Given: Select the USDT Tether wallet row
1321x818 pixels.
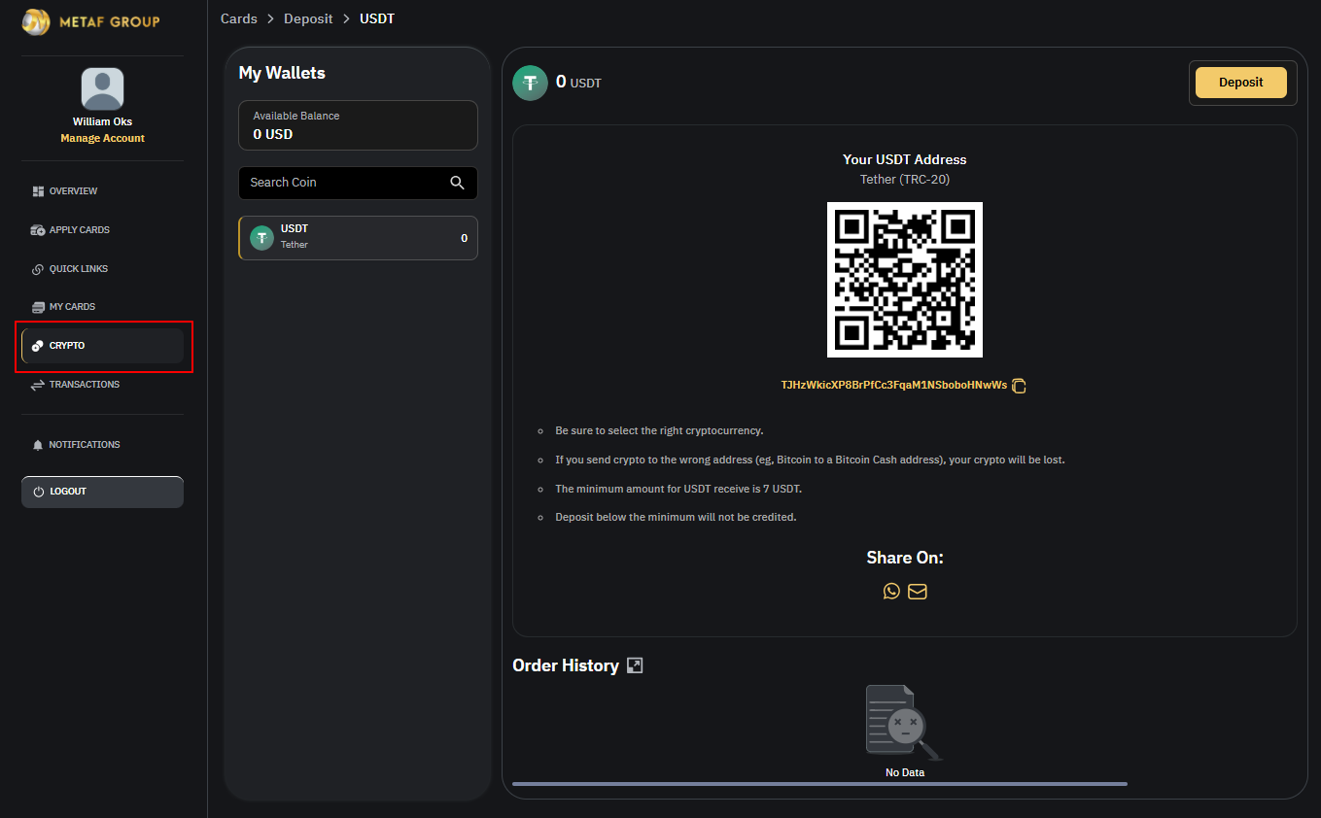Looking at the screenshot, I should tap(358, 238).
